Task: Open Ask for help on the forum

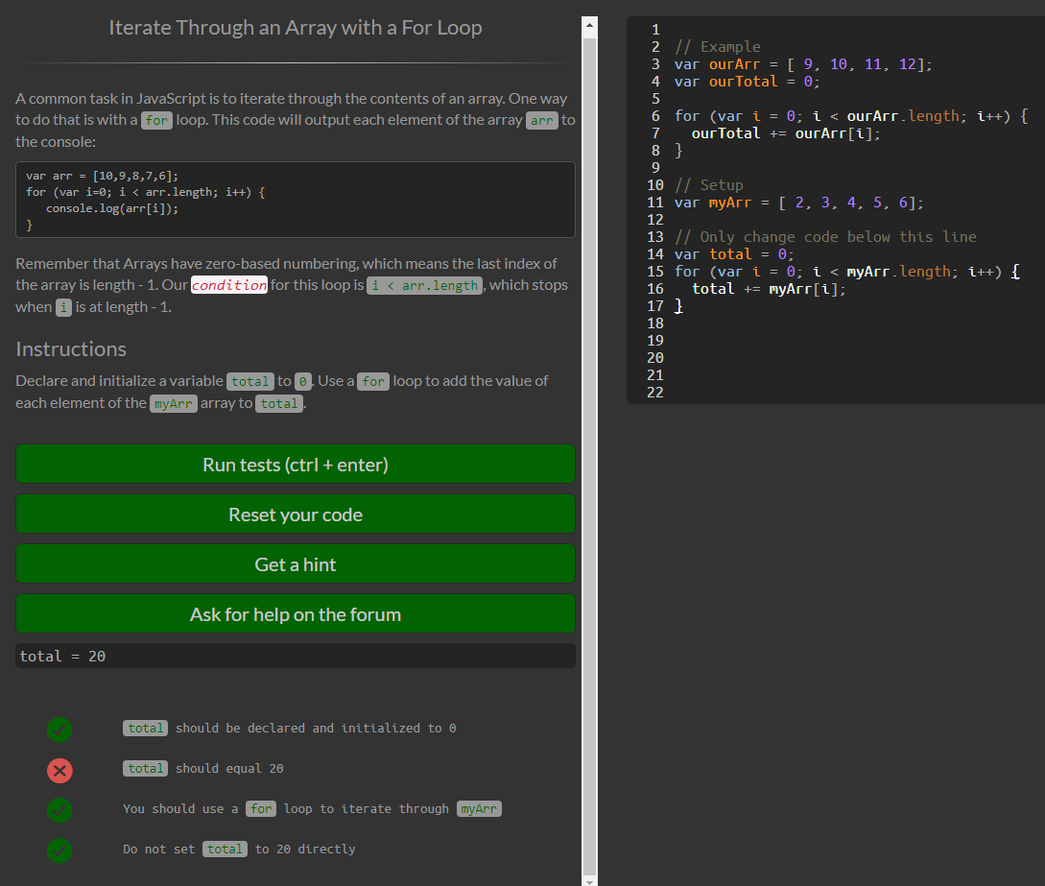Action: [x=296, y=614]
